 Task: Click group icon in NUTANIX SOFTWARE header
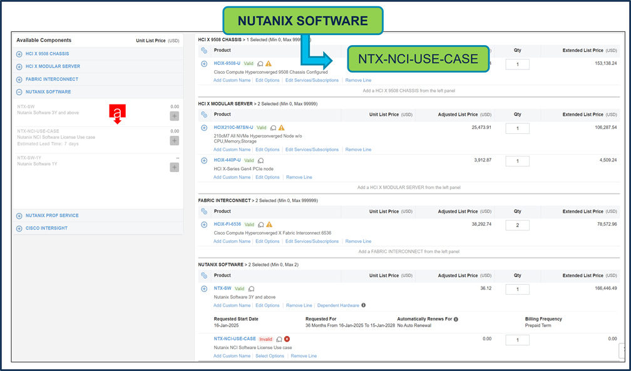[204, 276]
